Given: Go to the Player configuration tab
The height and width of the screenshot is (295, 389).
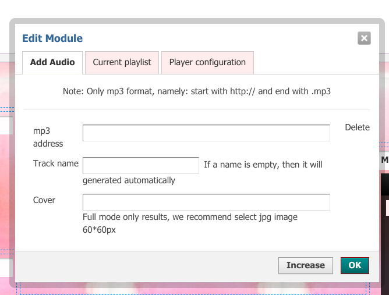Looking at the screenshot, I should pos(207,62).
